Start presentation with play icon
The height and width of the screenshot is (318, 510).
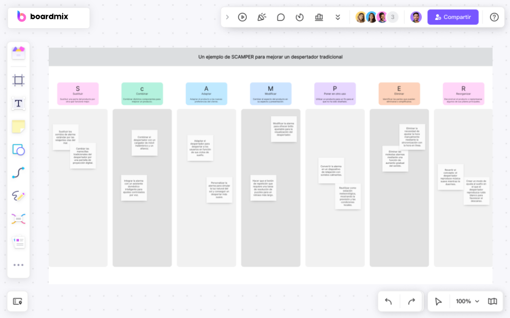click(x=242, y=17)
